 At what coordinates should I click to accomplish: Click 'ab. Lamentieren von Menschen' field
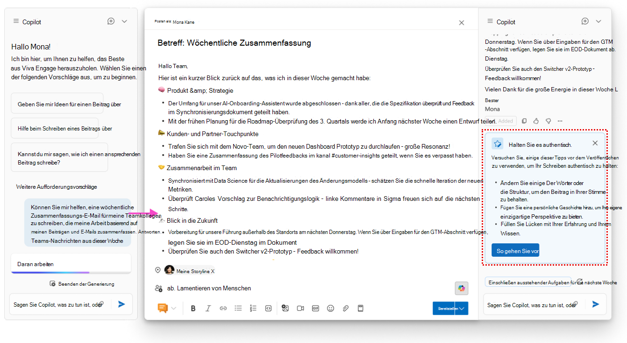coord(209,288)
